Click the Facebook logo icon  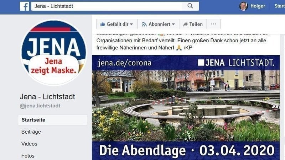(24, 6)
